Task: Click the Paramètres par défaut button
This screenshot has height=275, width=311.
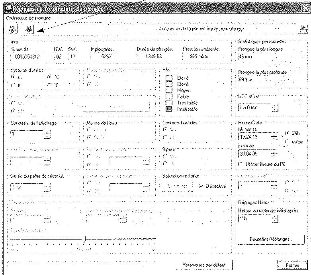Action: click(204, 265)
